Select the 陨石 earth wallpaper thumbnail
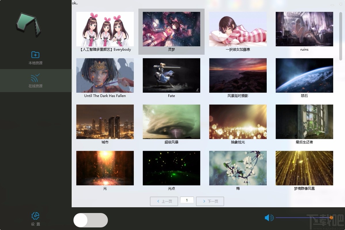The width and height of the screenshot is (345, 230). (x=304, y=75)
